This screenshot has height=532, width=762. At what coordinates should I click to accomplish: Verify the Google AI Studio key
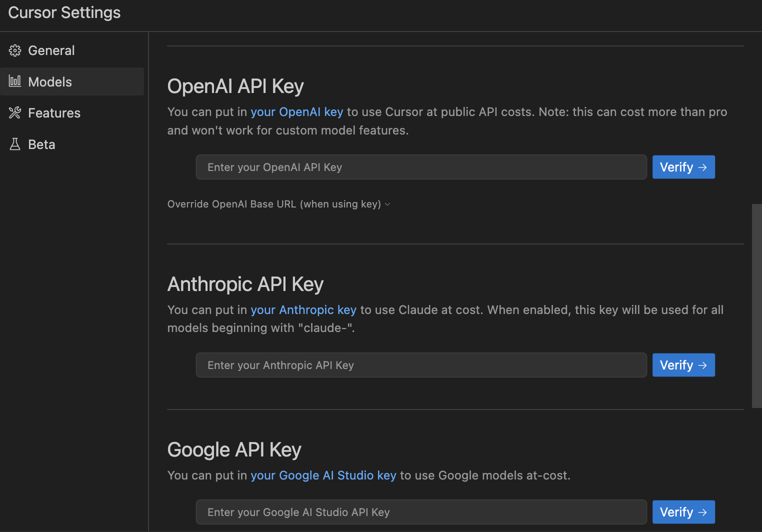pyautogui.click(x=683, y=512)
